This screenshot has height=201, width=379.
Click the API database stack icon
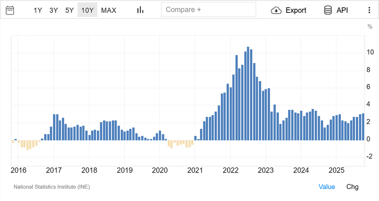pos(328,10)
